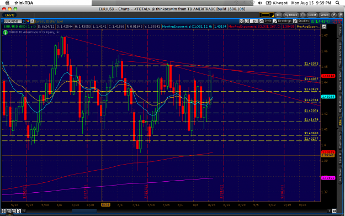Open the Apple menu
Screen dimensions: 345x216
pos(8,3)
